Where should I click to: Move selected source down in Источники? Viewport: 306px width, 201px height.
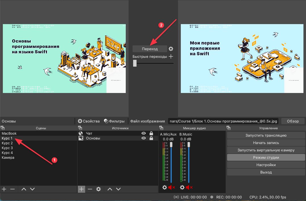click(x=118, y=189)
